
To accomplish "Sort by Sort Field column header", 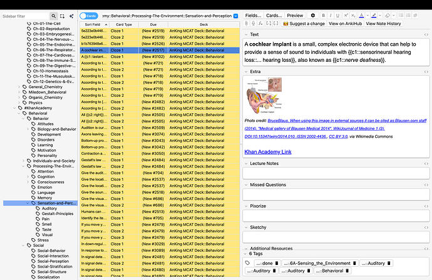I will (95, 24).
